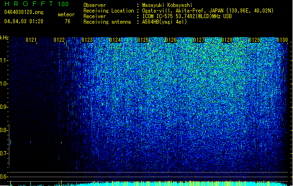Screen dimensions: 293x186
Task: Click the 0.7 kHz frequency label
Action: coord(4,153)
